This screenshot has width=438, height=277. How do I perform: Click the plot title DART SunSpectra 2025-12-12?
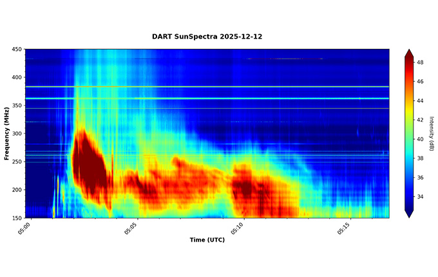207,37
